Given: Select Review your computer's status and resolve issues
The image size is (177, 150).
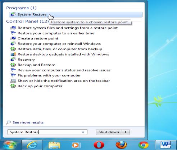Looking at the screenshot, I should [64, 70].
